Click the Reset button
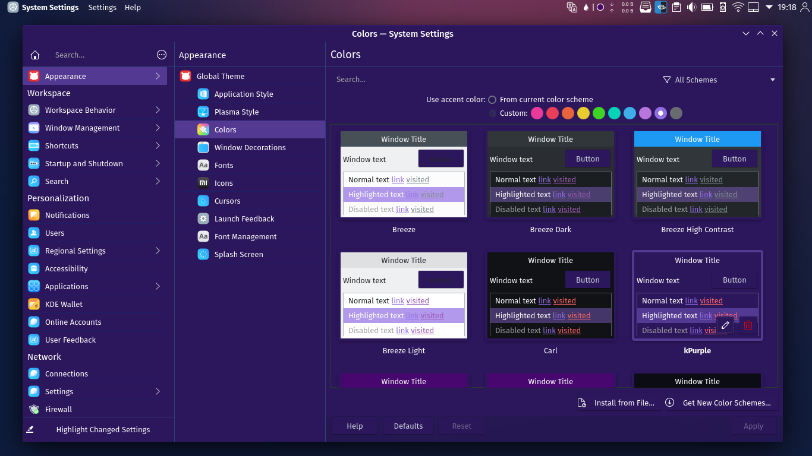The width and height of the screenshot is (812, 456). point(461,426)
